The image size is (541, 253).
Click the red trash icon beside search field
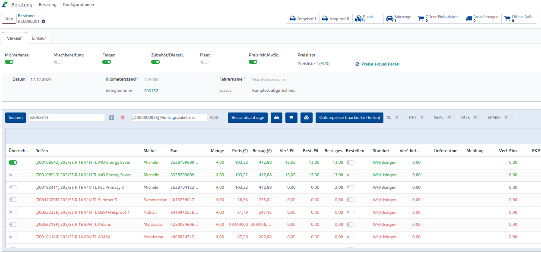coord(123,118)
